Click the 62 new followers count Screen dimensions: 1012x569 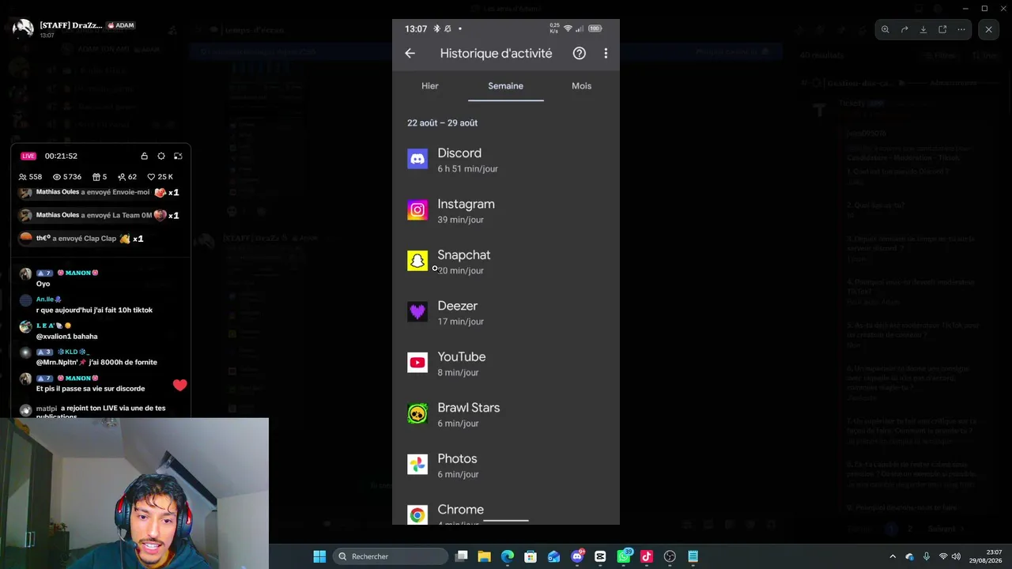pyautogui.click(x=127, y=177)
